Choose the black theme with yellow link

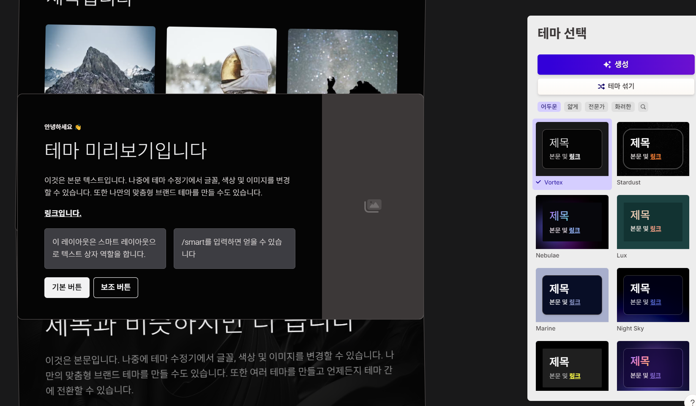coord(572,366)
